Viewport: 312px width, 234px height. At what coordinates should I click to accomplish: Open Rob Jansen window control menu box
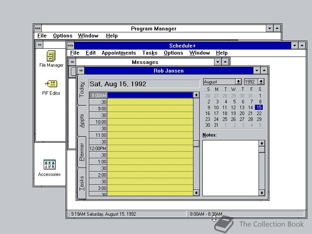81,71
